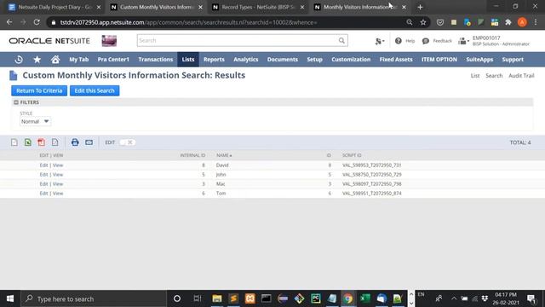545x307 pixels.
Task: Open the SuiteApps menu
Action: point(479,60)
